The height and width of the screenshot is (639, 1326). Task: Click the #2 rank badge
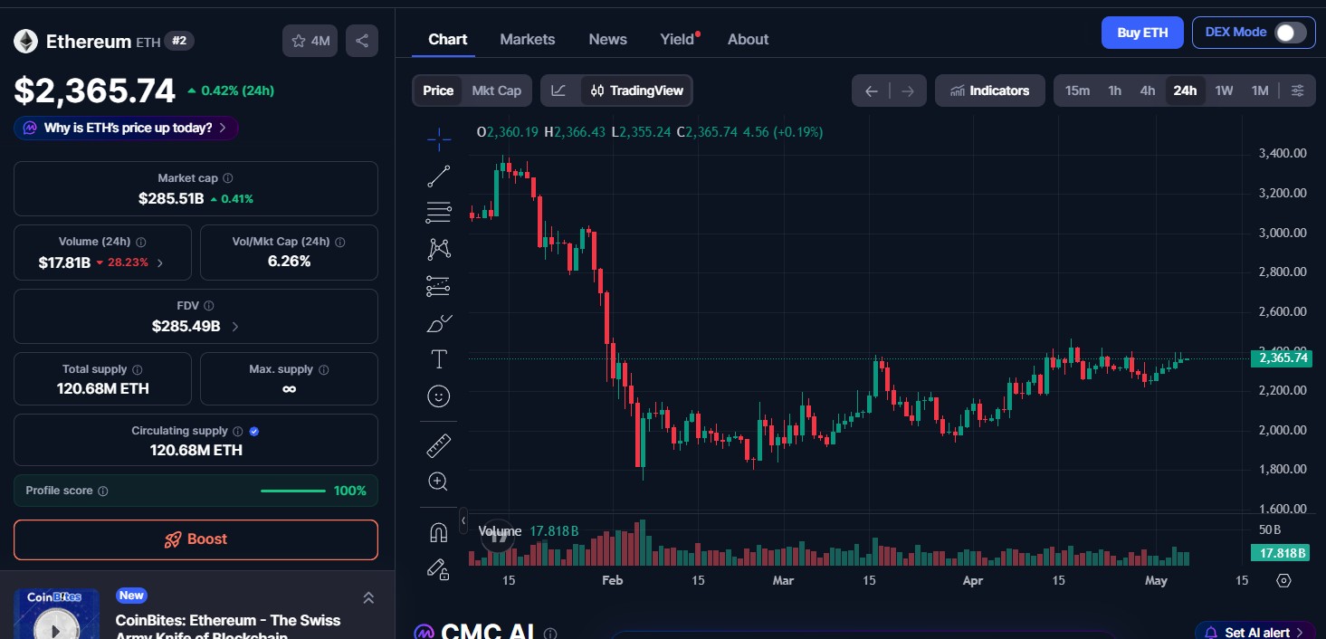click(179, 41)
